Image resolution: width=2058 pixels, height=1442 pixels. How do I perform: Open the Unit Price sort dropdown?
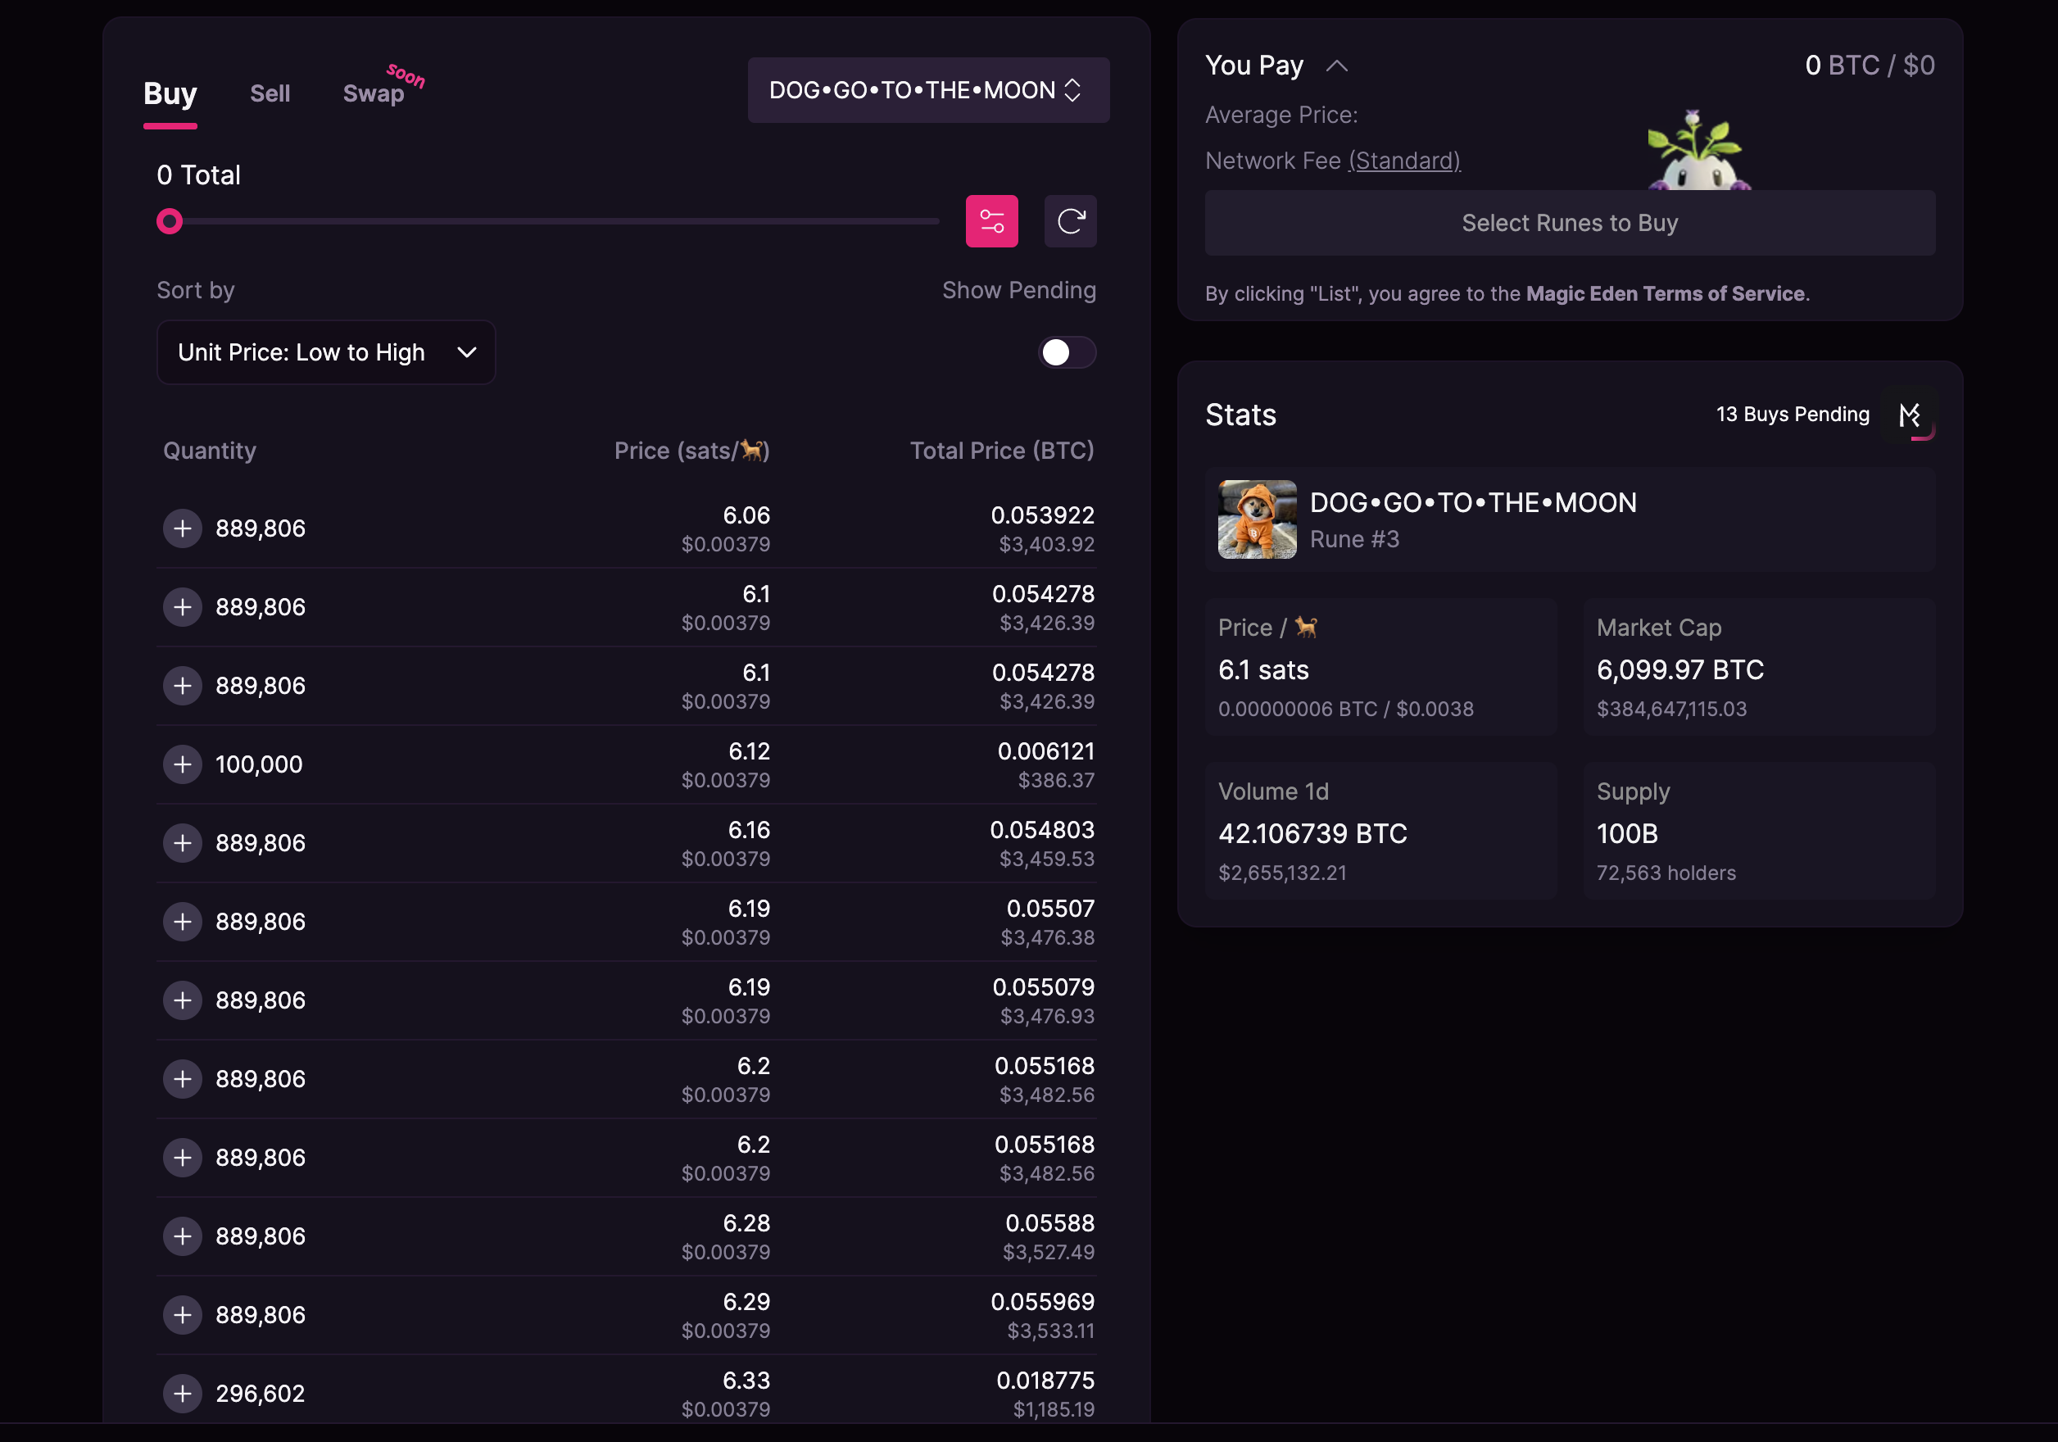pos(326,352)
